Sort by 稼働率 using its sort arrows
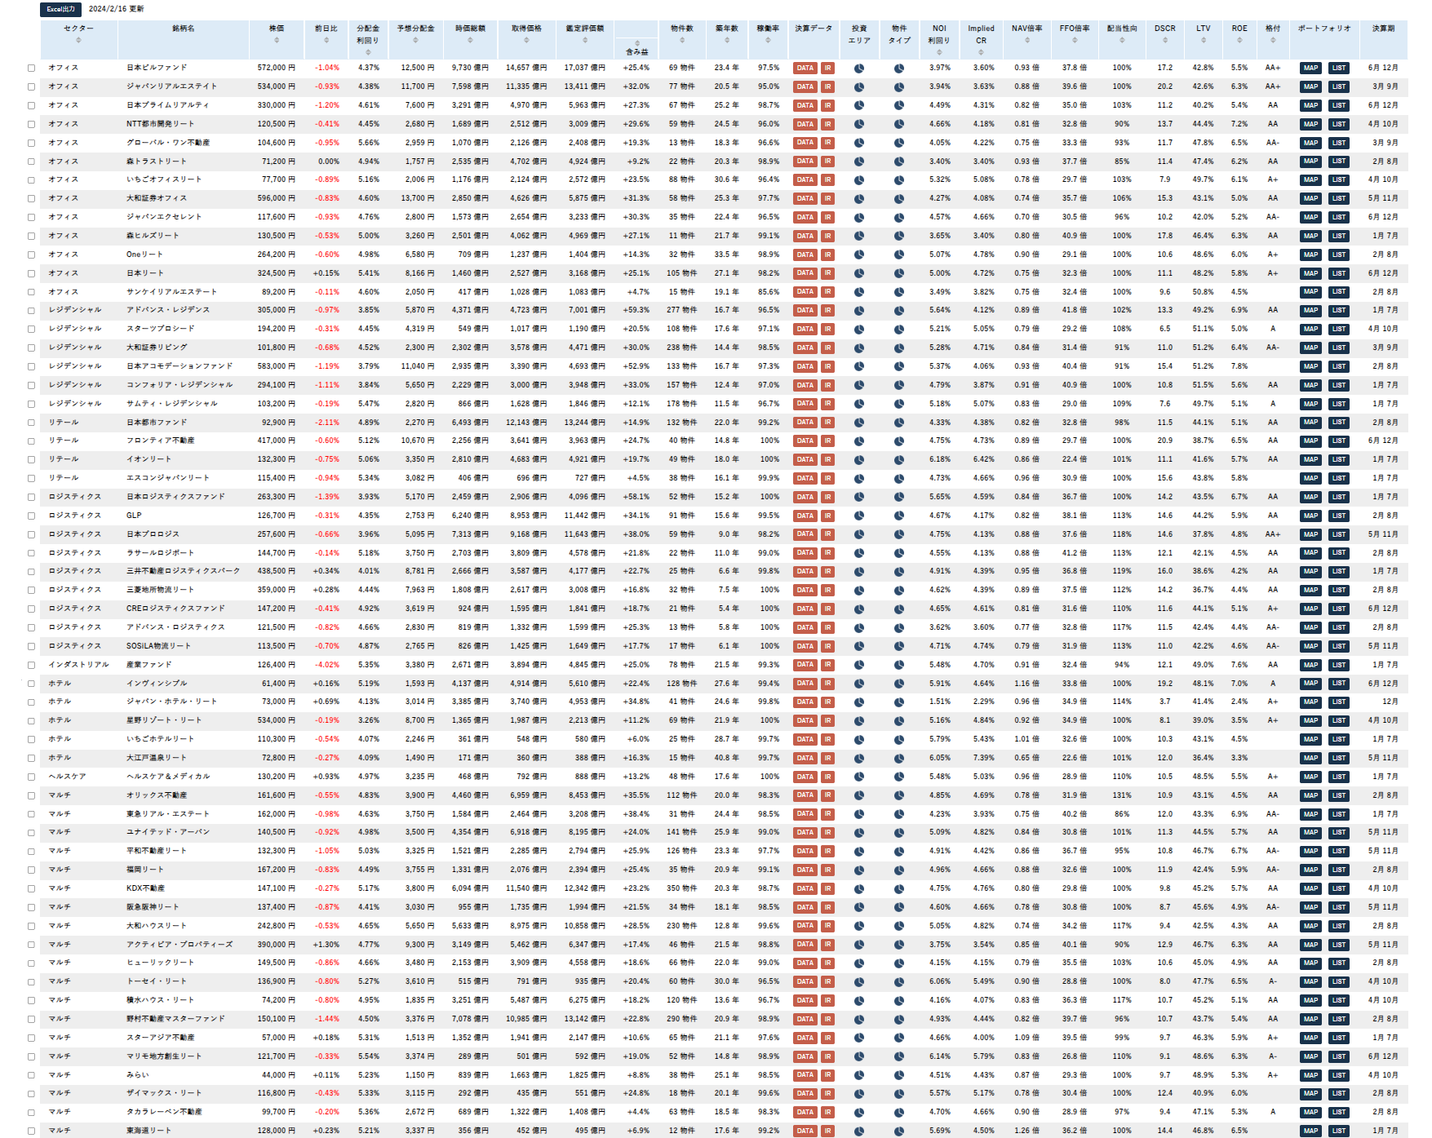This screenshot has width=1432, height=1138. (x=767, y=40)
